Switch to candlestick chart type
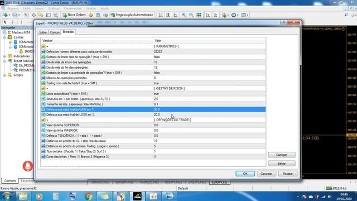 (168, 15)
